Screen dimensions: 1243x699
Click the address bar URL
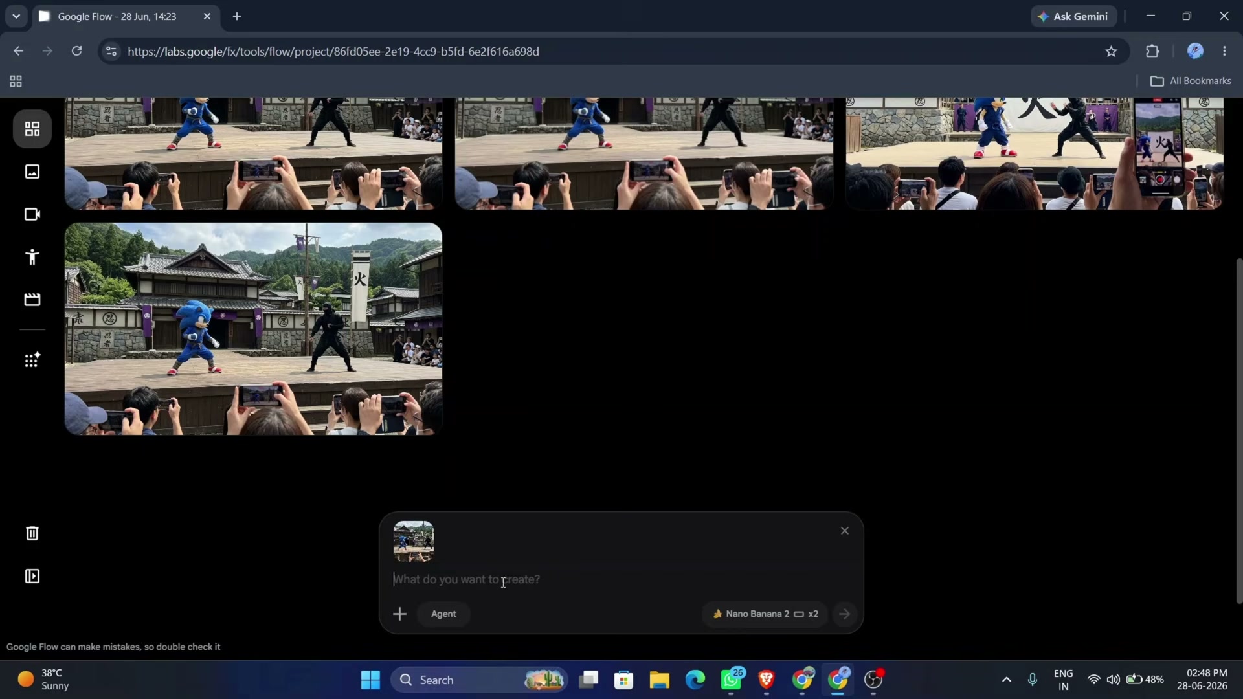click(x=333, y=51)
